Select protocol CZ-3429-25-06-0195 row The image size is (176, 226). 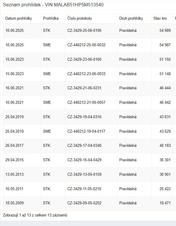click(84, 31)
